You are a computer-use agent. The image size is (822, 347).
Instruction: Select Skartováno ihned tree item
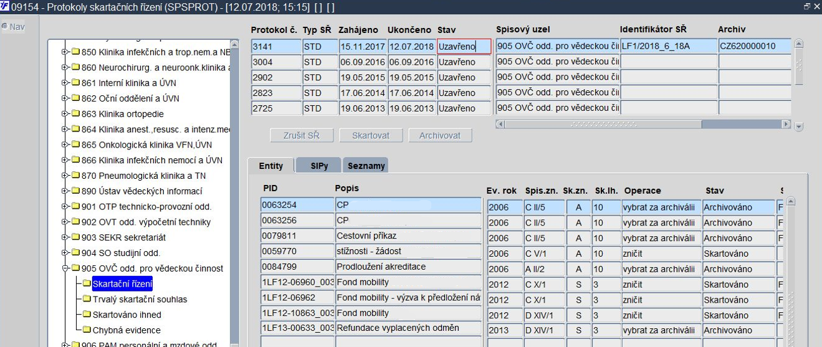(127, 315)
